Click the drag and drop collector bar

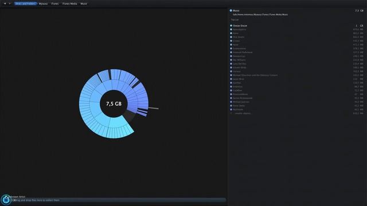click(118, 200)
